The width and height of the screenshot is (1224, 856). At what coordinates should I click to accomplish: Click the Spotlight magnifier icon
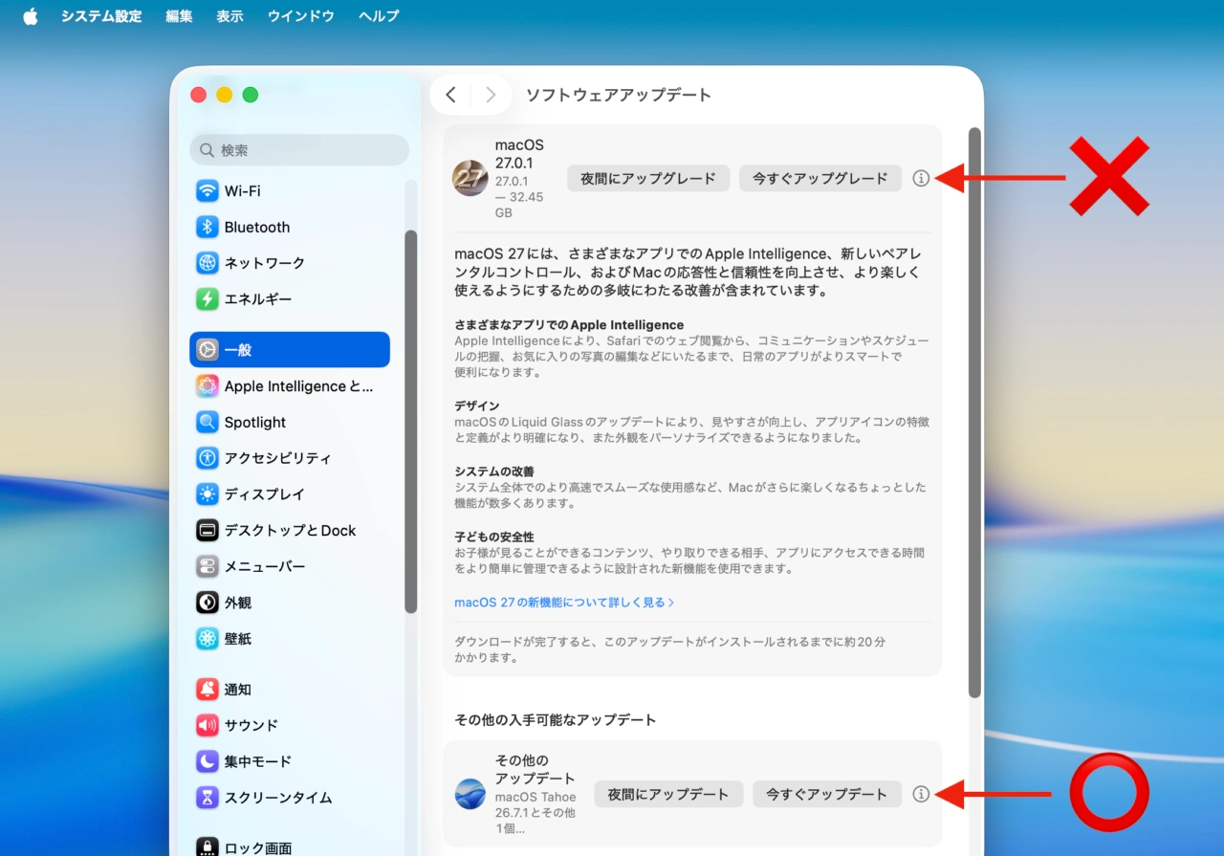[208, 422]
